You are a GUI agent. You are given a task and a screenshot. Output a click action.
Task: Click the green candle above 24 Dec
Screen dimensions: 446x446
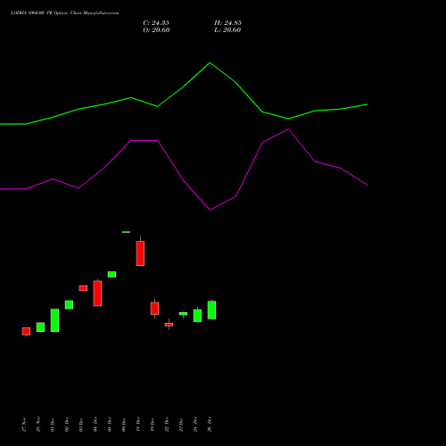point(197,316)
